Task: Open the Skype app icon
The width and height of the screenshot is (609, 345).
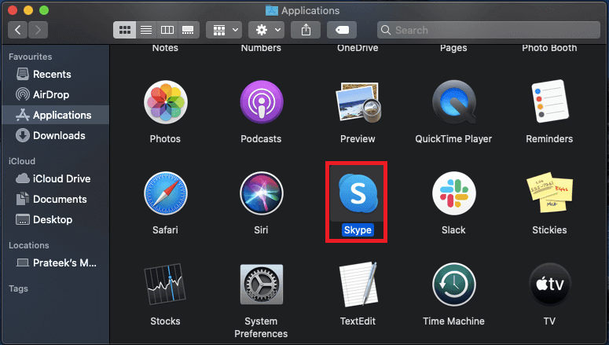Action: (358, 194)
